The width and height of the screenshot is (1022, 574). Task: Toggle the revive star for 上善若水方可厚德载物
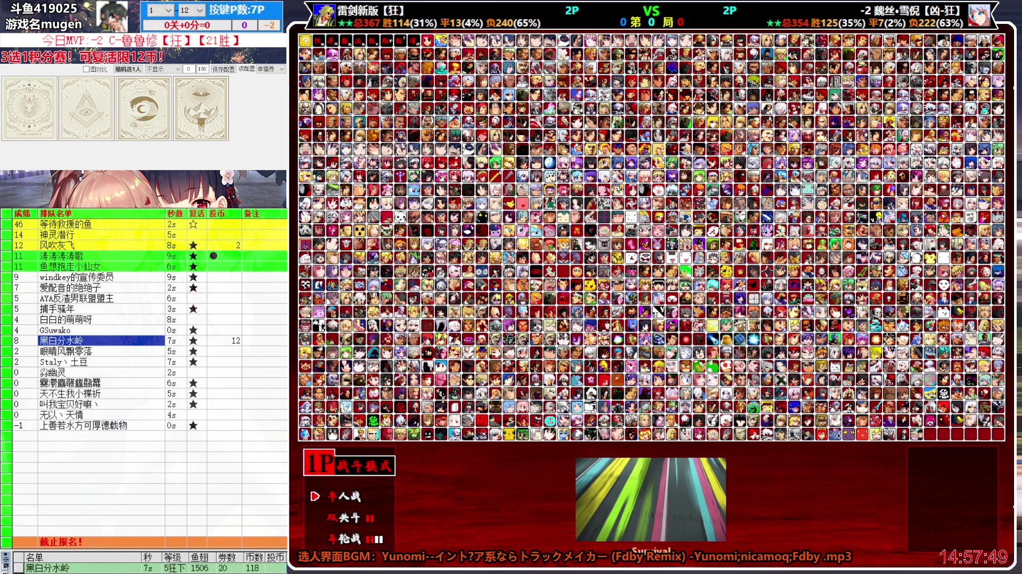pyautogui.click(x=193, y=426)
